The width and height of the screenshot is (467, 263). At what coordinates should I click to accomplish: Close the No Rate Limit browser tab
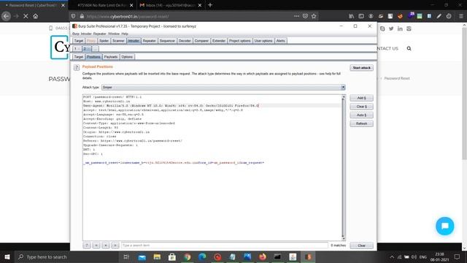131,5
